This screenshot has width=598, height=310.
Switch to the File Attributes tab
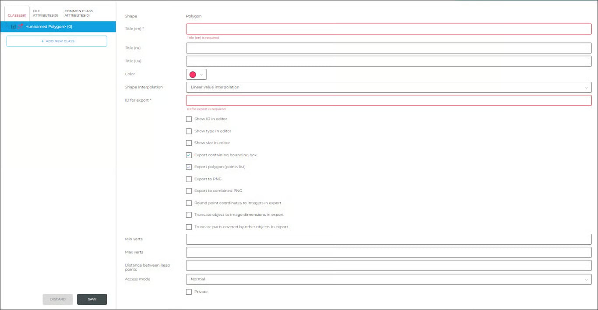pos(44,13)
